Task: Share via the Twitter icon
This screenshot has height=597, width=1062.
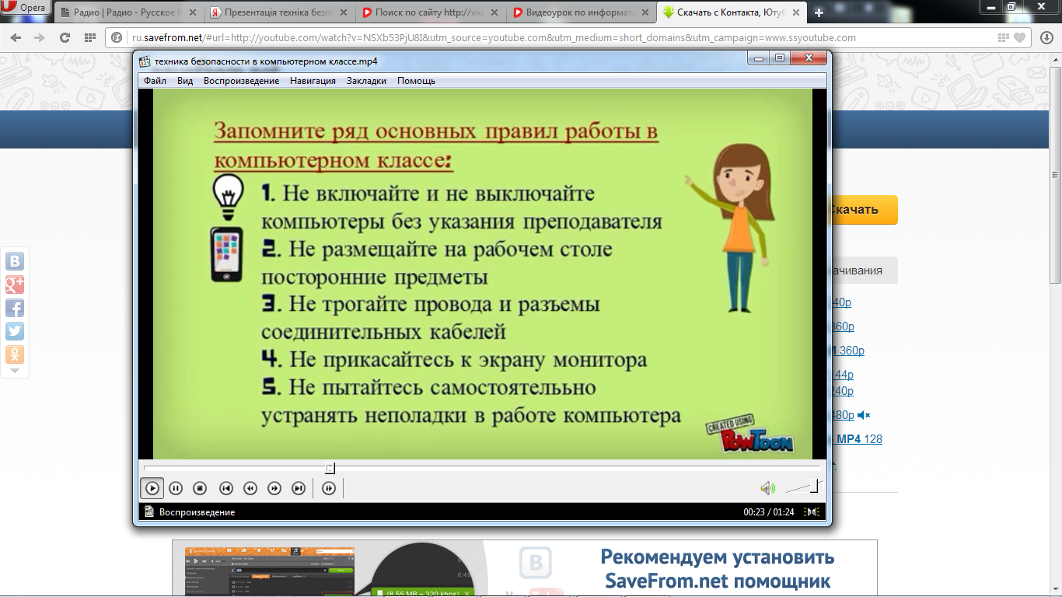Action: [x=15, y=331]
